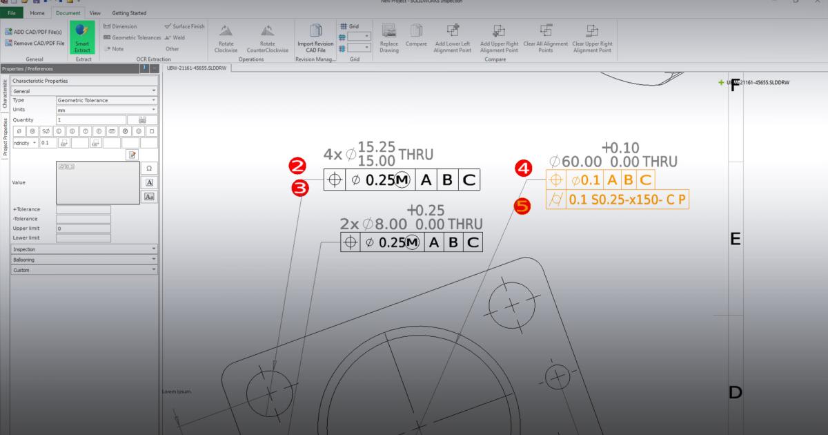Click the Quantity input field
The image size is (828, 435).
click(91, 119)
